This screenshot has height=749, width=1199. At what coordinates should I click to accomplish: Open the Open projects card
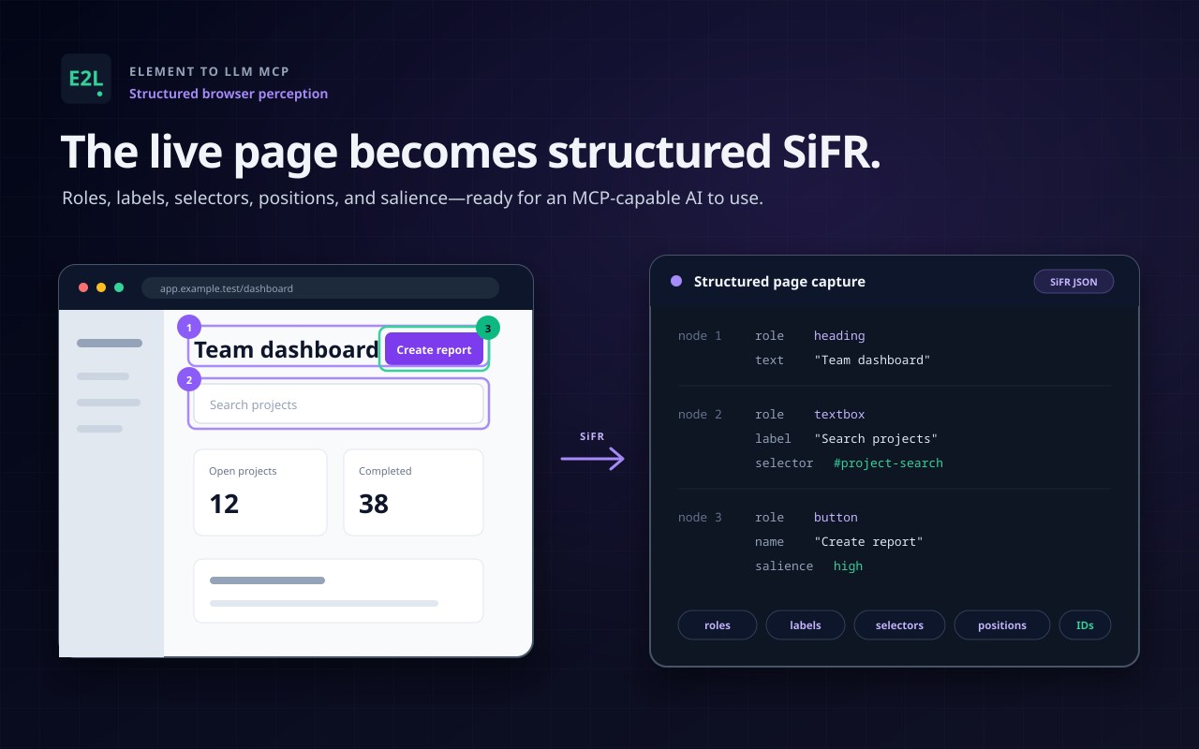click(x=260, y=492)
